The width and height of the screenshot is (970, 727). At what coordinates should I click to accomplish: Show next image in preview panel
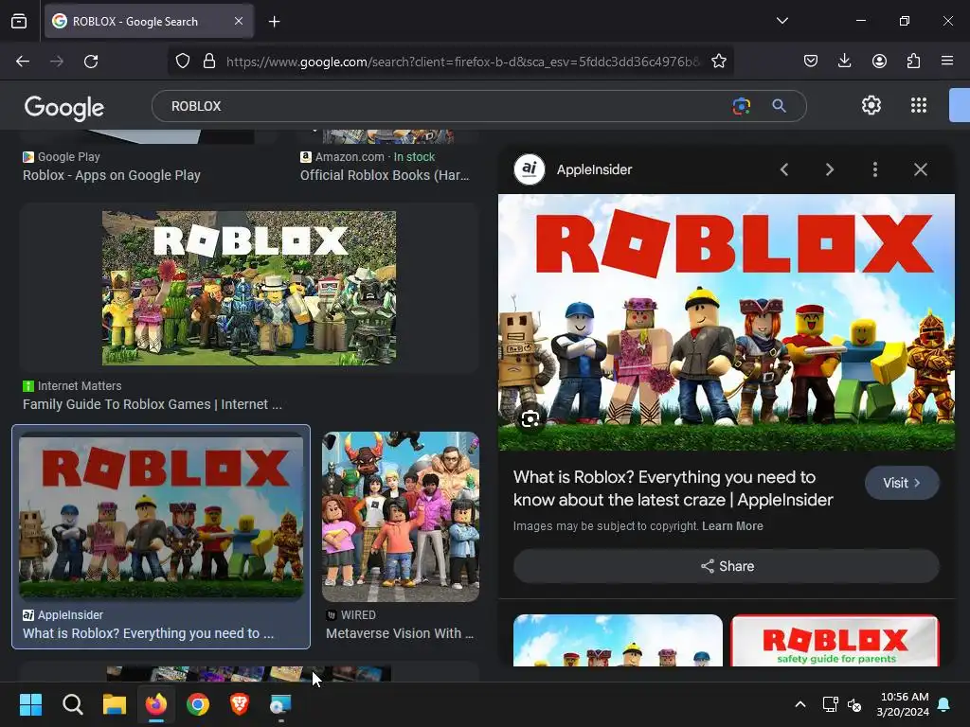[830, 169]
